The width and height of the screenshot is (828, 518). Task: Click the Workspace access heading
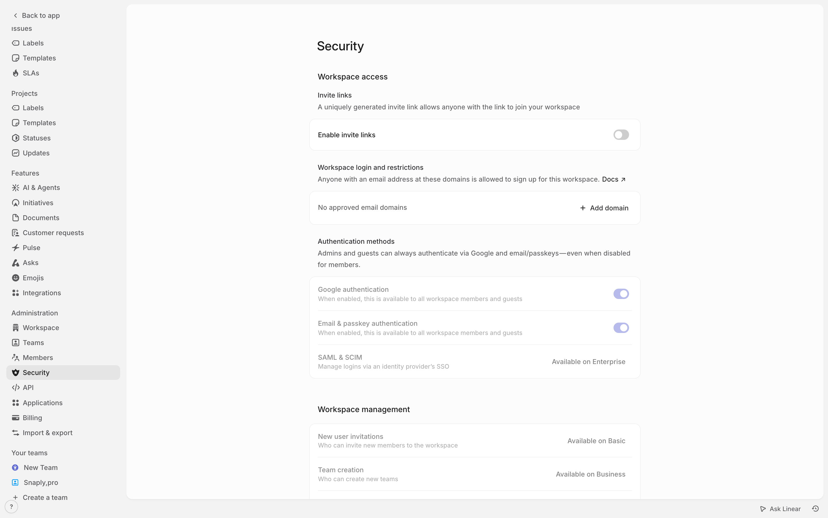coord(352,77)
